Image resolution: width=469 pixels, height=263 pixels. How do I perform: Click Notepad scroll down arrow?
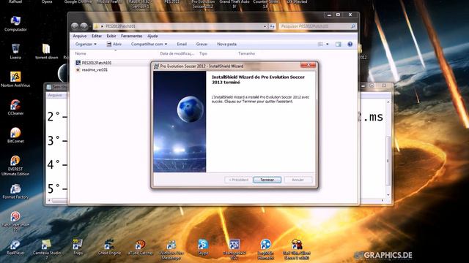pos(388,195)
